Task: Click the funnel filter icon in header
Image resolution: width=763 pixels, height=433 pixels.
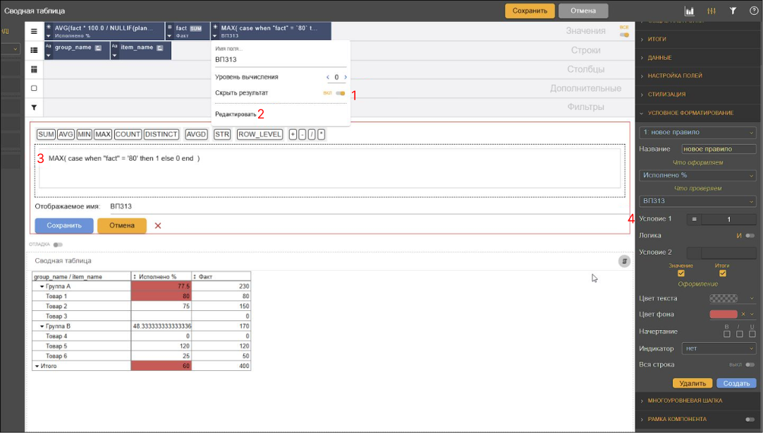Action: (x=733, y=11)
